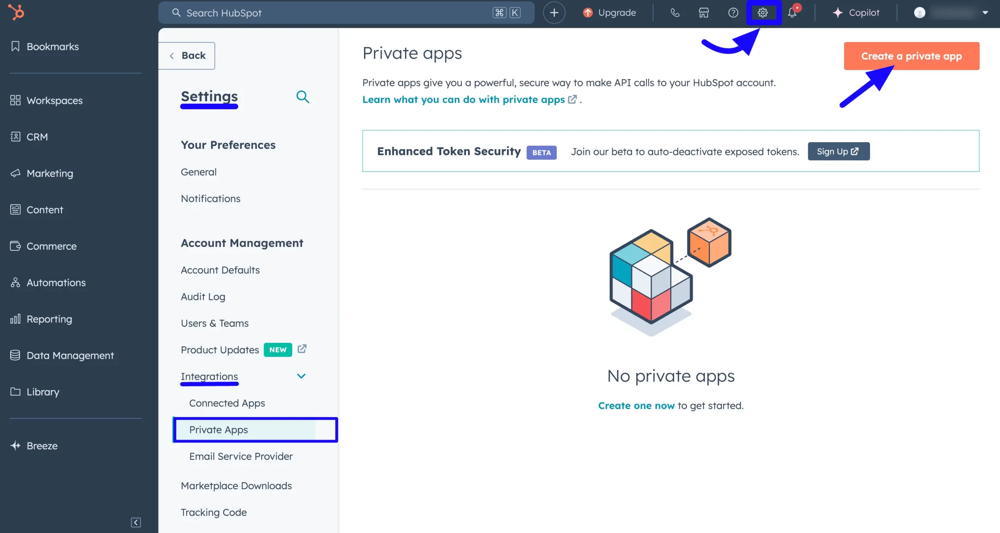The height and width of the screenshot is (533, 1000).
Task: Click the Product Updates external link icon
Action: tap(302, 349)
